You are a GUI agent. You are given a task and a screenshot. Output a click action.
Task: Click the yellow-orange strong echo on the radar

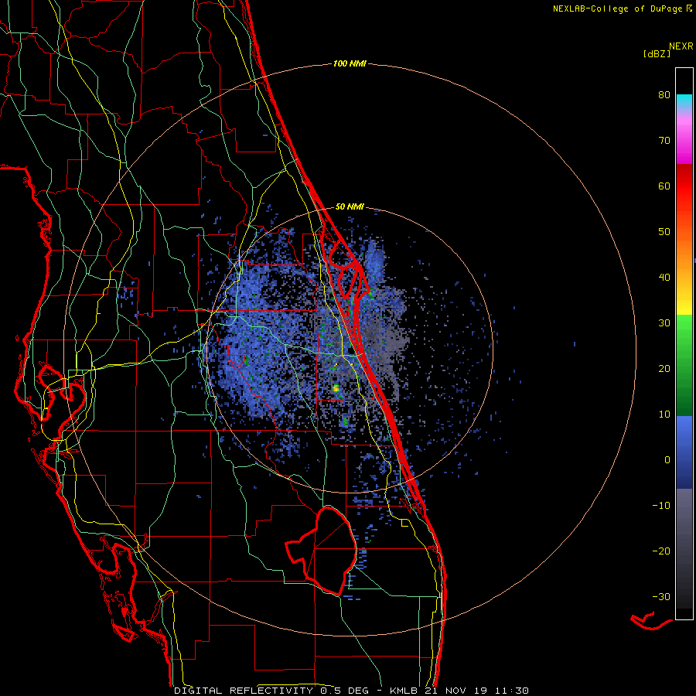point(336,388)
